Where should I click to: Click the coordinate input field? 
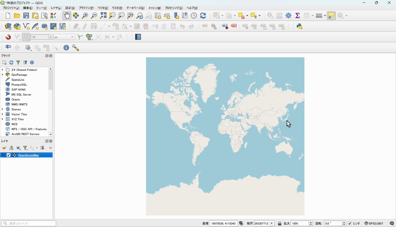click(223, 223)
